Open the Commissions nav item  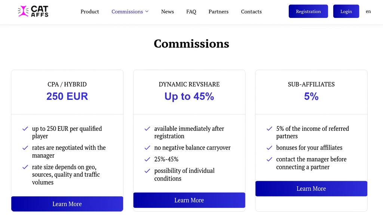(x=127, y=12)
